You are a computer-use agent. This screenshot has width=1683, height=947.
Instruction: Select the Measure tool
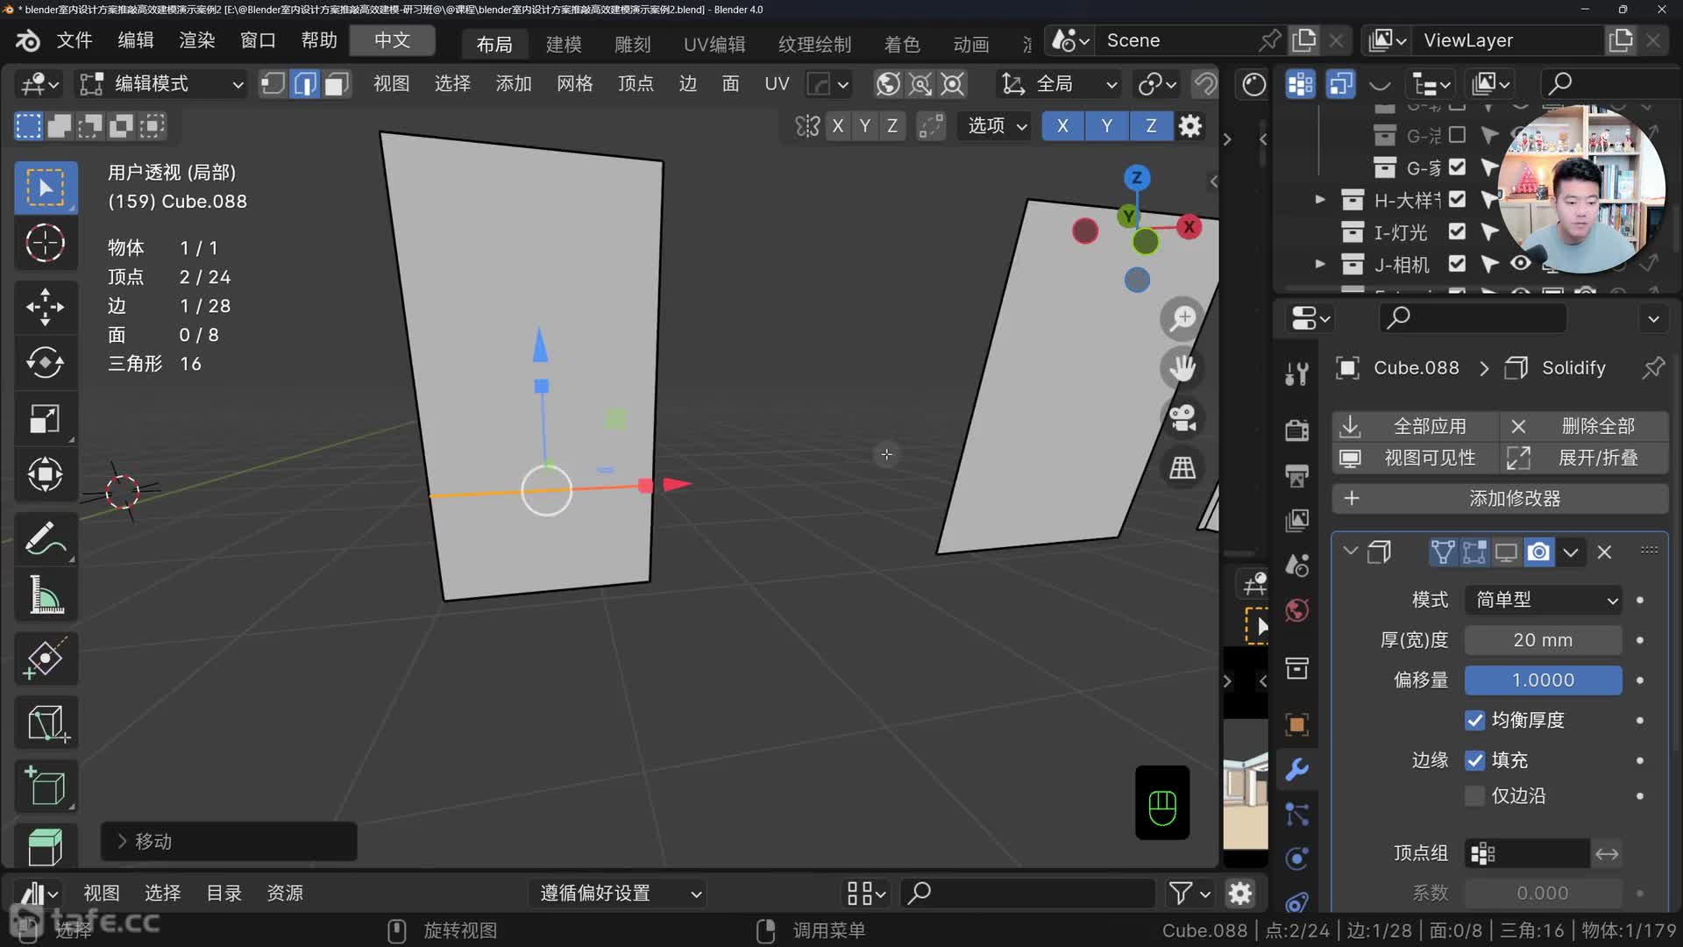point(45,595)
